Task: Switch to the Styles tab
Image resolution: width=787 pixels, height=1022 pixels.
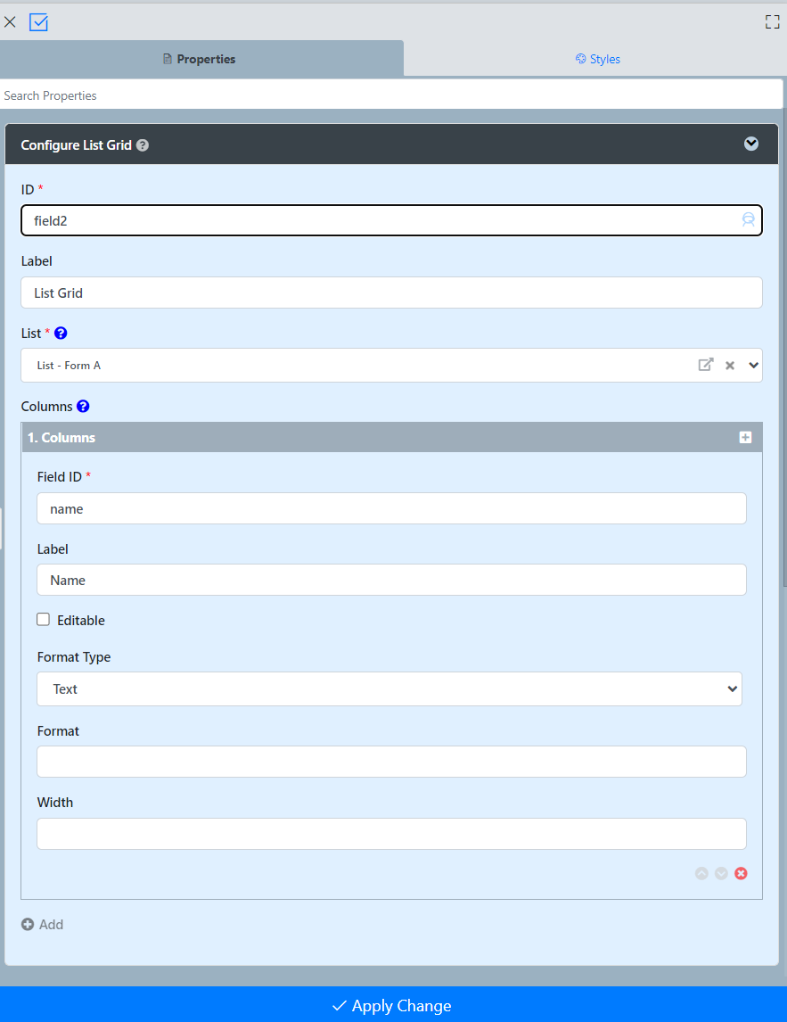Action: click(597, 59)
